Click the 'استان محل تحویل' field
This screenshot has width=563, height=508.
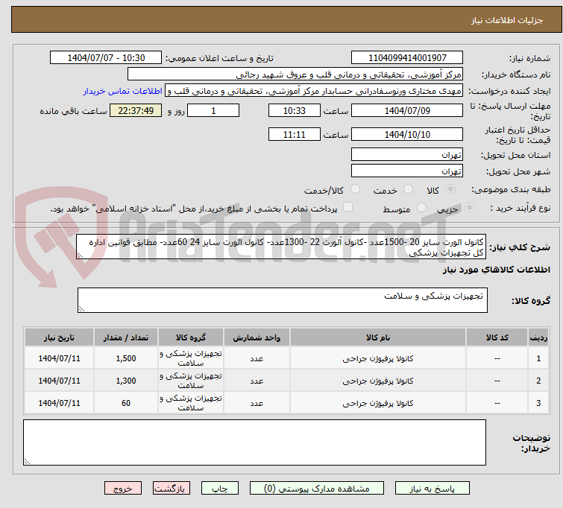click(x=407, y=155)
